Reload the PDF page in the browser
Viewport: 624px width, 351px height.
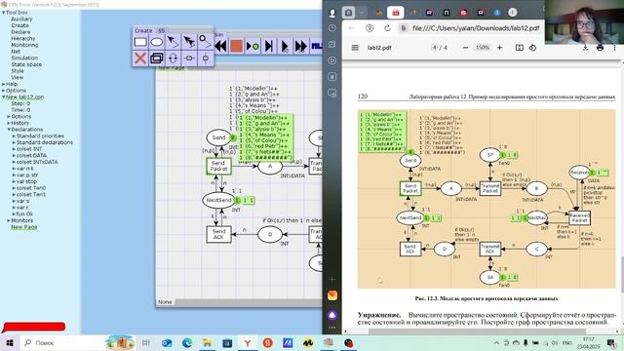tap(387, 28)
